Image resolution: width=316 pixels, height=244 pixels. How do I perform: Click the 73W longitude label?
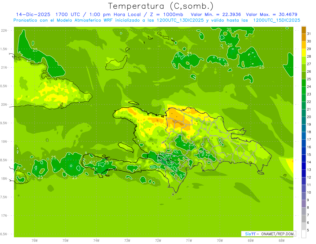tap(127, 240)
